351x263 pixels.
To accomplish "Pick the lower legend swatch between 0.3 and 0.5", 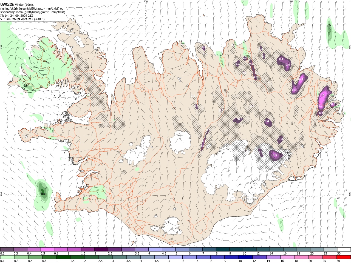I will (x=21, y=257).
